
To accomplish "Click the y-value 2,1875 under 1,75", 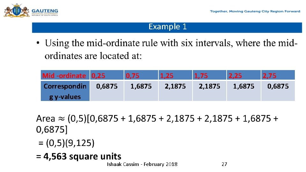I will [x=210, y=91].
